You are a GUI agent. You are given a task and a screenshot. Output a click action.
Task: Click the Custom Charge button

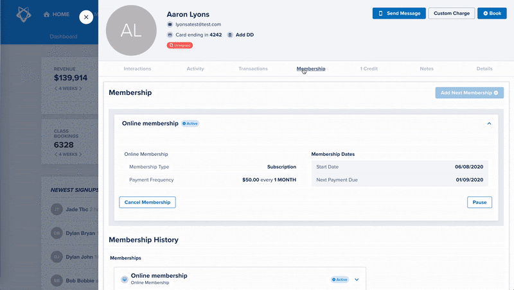[x=451, y=13]
